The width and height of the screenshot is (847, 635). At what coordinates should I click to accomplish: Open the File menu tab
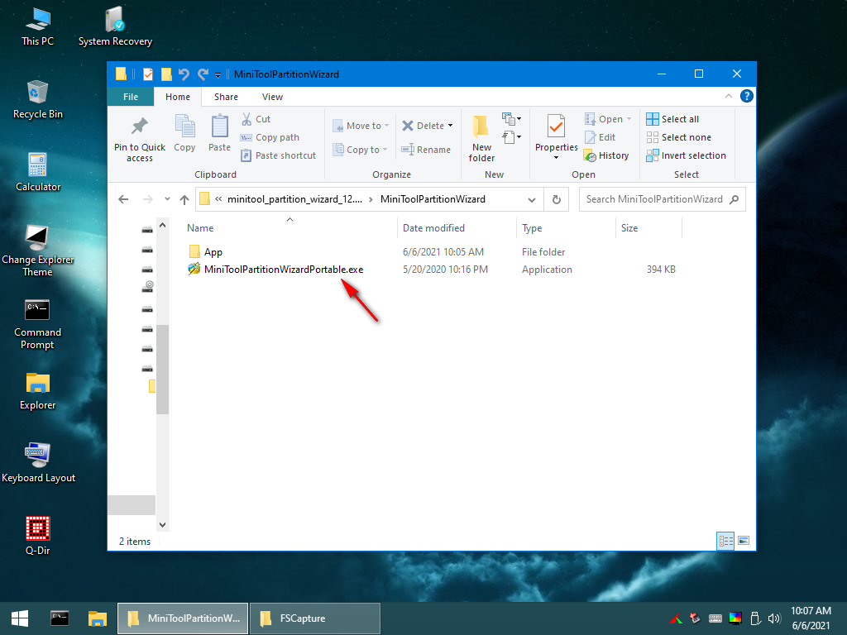click(x=130, y=97)
